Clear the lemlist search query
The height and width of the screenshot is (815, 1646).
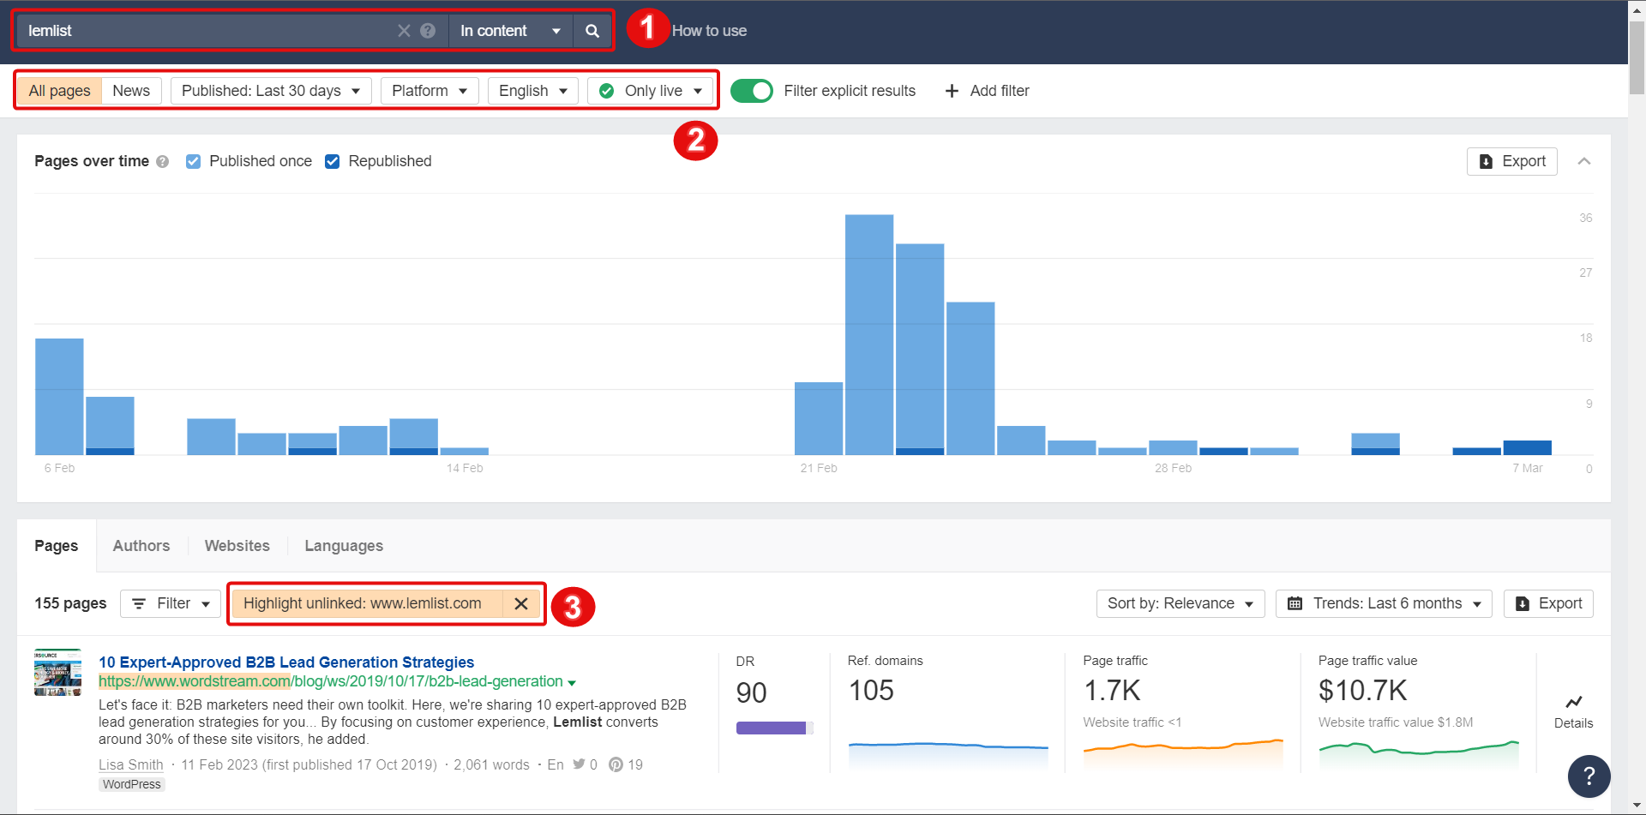coord(404,31)
